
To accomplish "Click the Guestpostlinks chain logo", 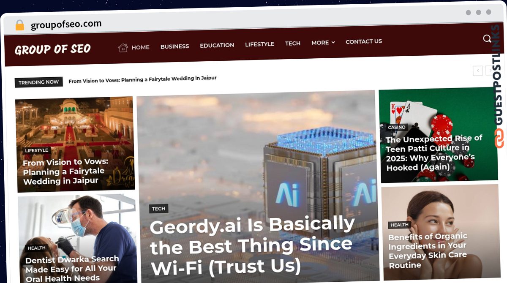I will click(x=499, y=139).
